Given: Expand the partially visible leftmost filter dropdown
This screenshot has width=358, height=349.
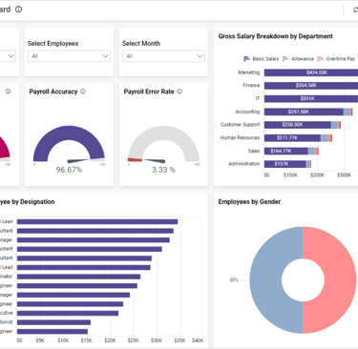Looking at the screenshot, I should pos(8,56).
